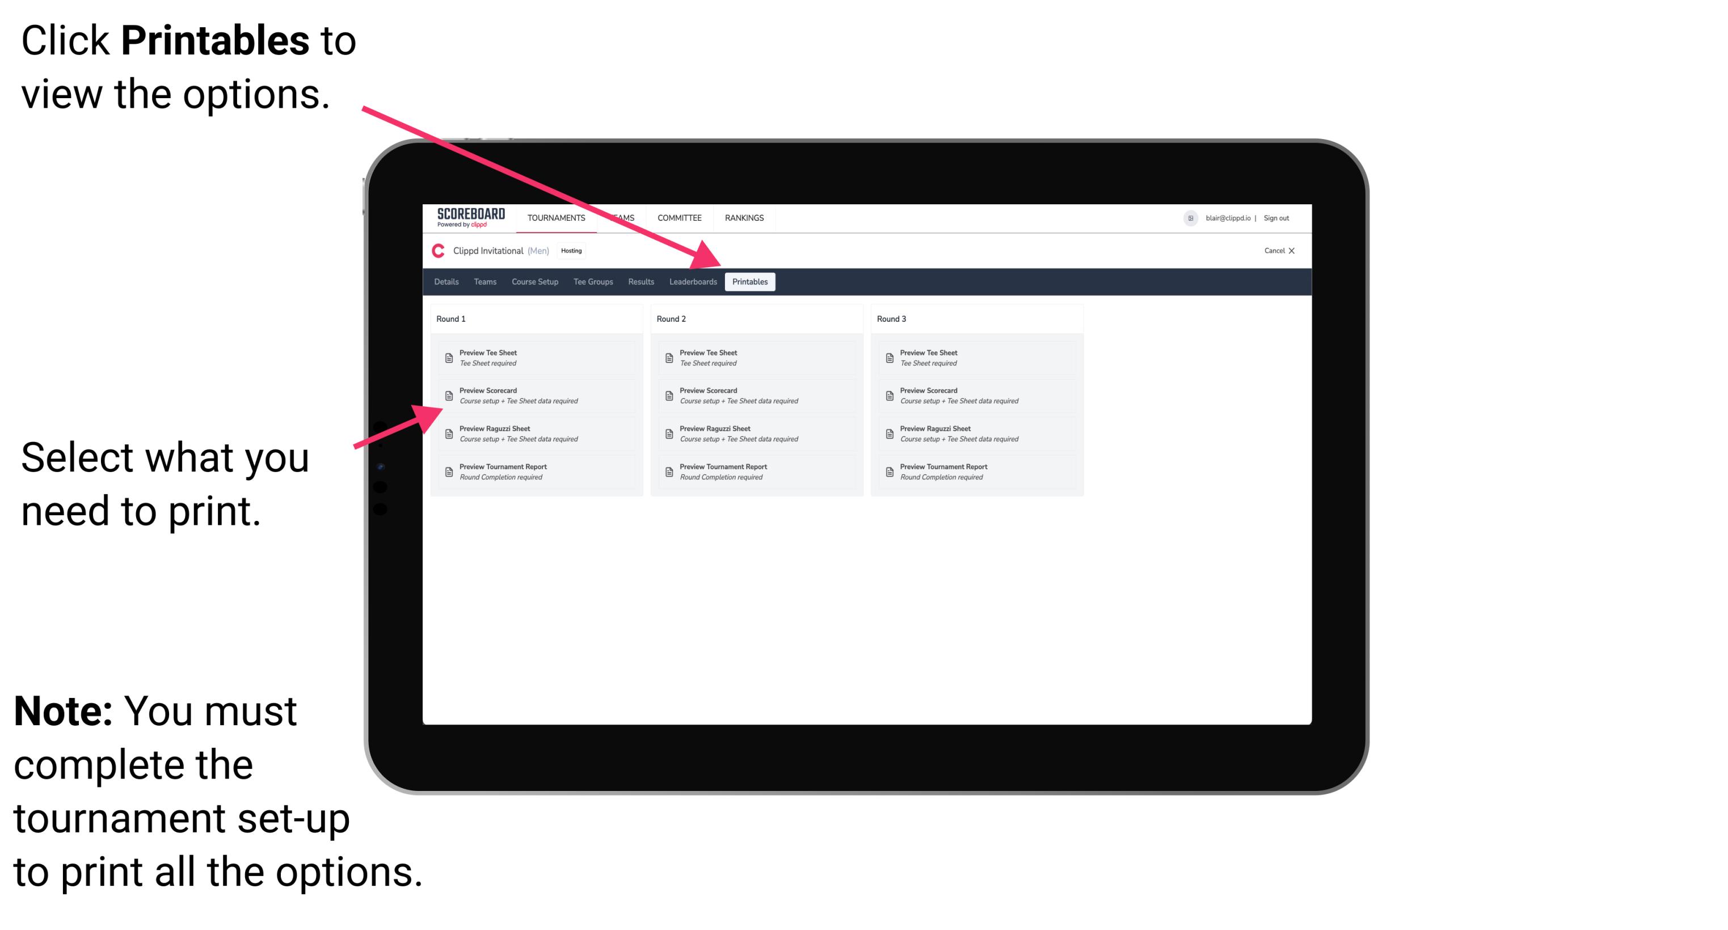Click the Details tab
The image size is (1728, 930).
(x=445, y=282)
